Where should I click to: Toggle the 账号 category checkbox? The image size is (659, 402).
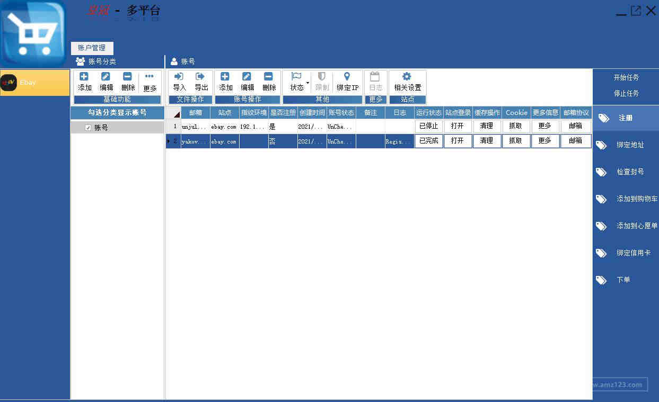coord(88,128)
